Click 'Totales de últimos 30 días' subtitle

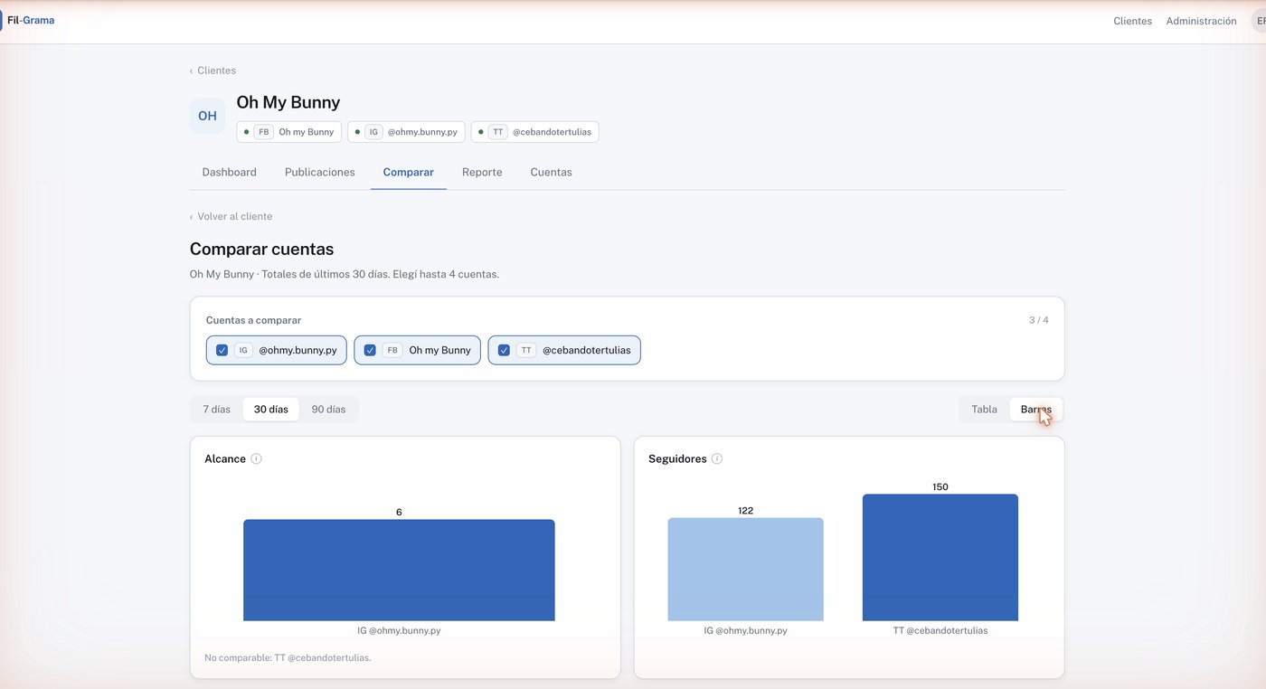326,274
